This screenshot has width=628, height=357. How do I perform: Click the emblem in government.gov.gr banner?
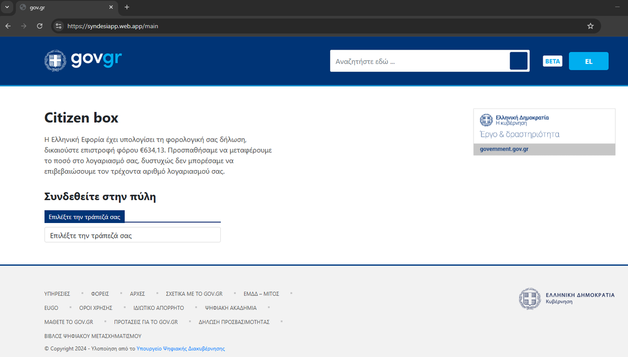point(487,120)
